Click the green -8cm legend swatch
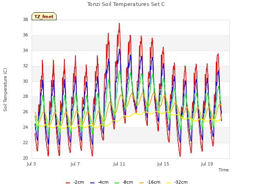The width and height of the screenshot is (253, 190). click(117, 183)
